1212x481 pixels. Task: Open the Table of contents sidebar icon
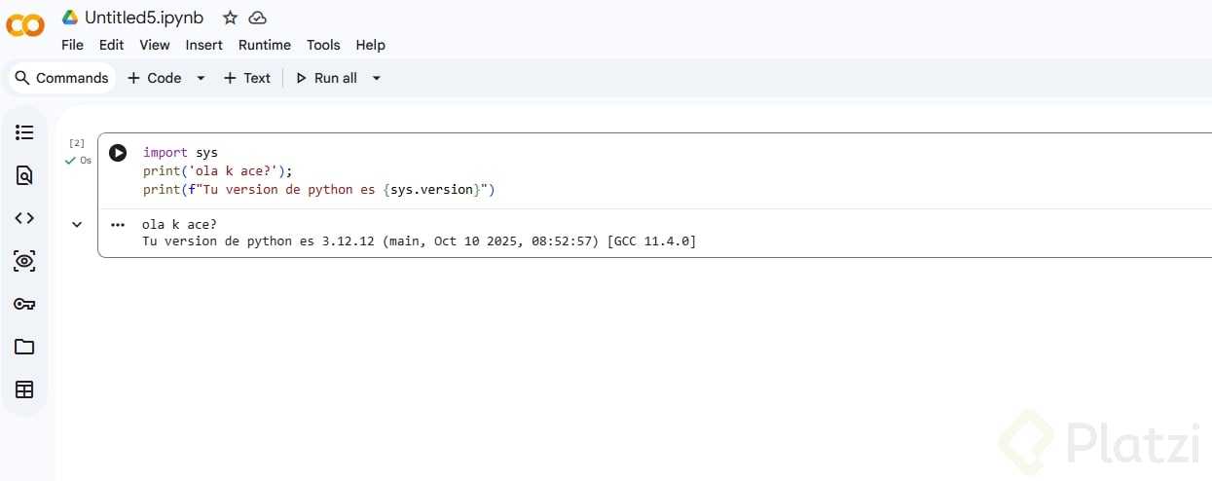pyautogui.click(x=24, y=132)
